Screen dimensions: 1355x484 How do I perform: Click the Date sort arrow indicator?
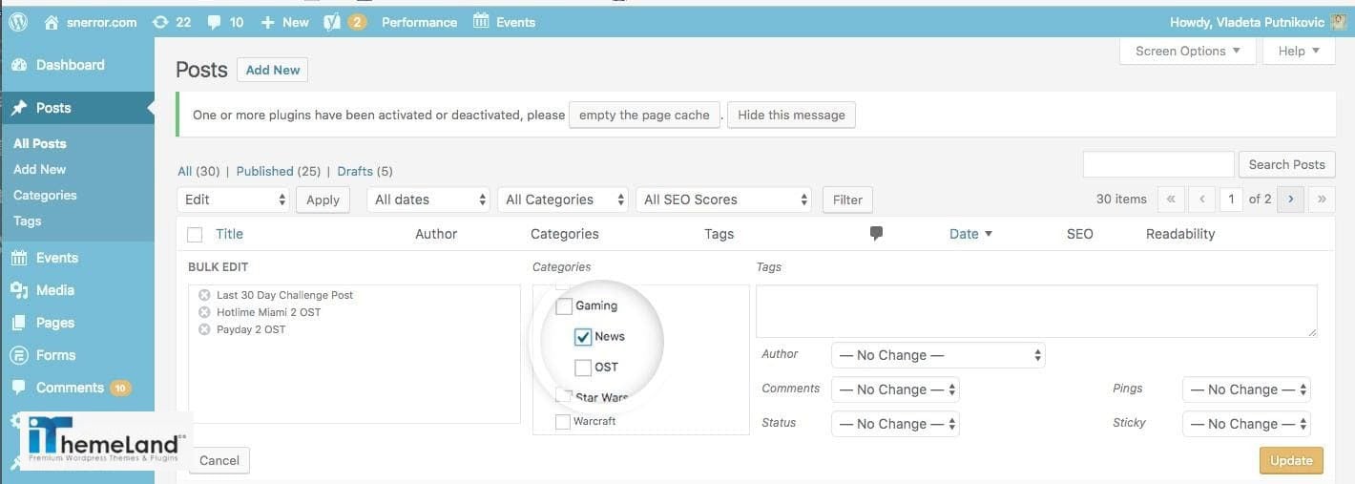[x=989, y=234]
